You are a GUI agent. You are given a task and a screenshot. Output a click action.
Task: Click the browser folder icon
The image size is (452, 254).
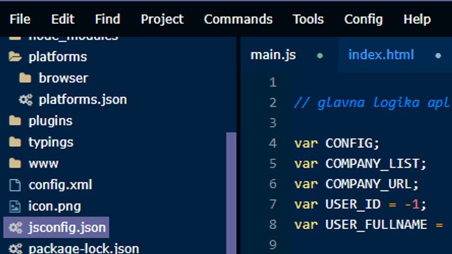coord(25,78)
